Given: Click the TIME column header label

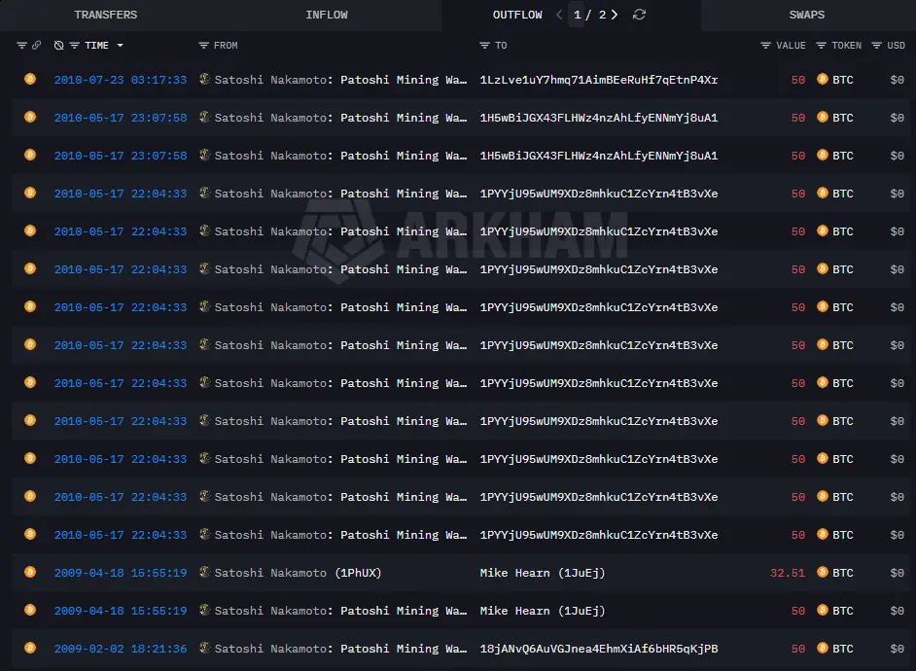Looking at the screenshot, I should tap(96, 45).
